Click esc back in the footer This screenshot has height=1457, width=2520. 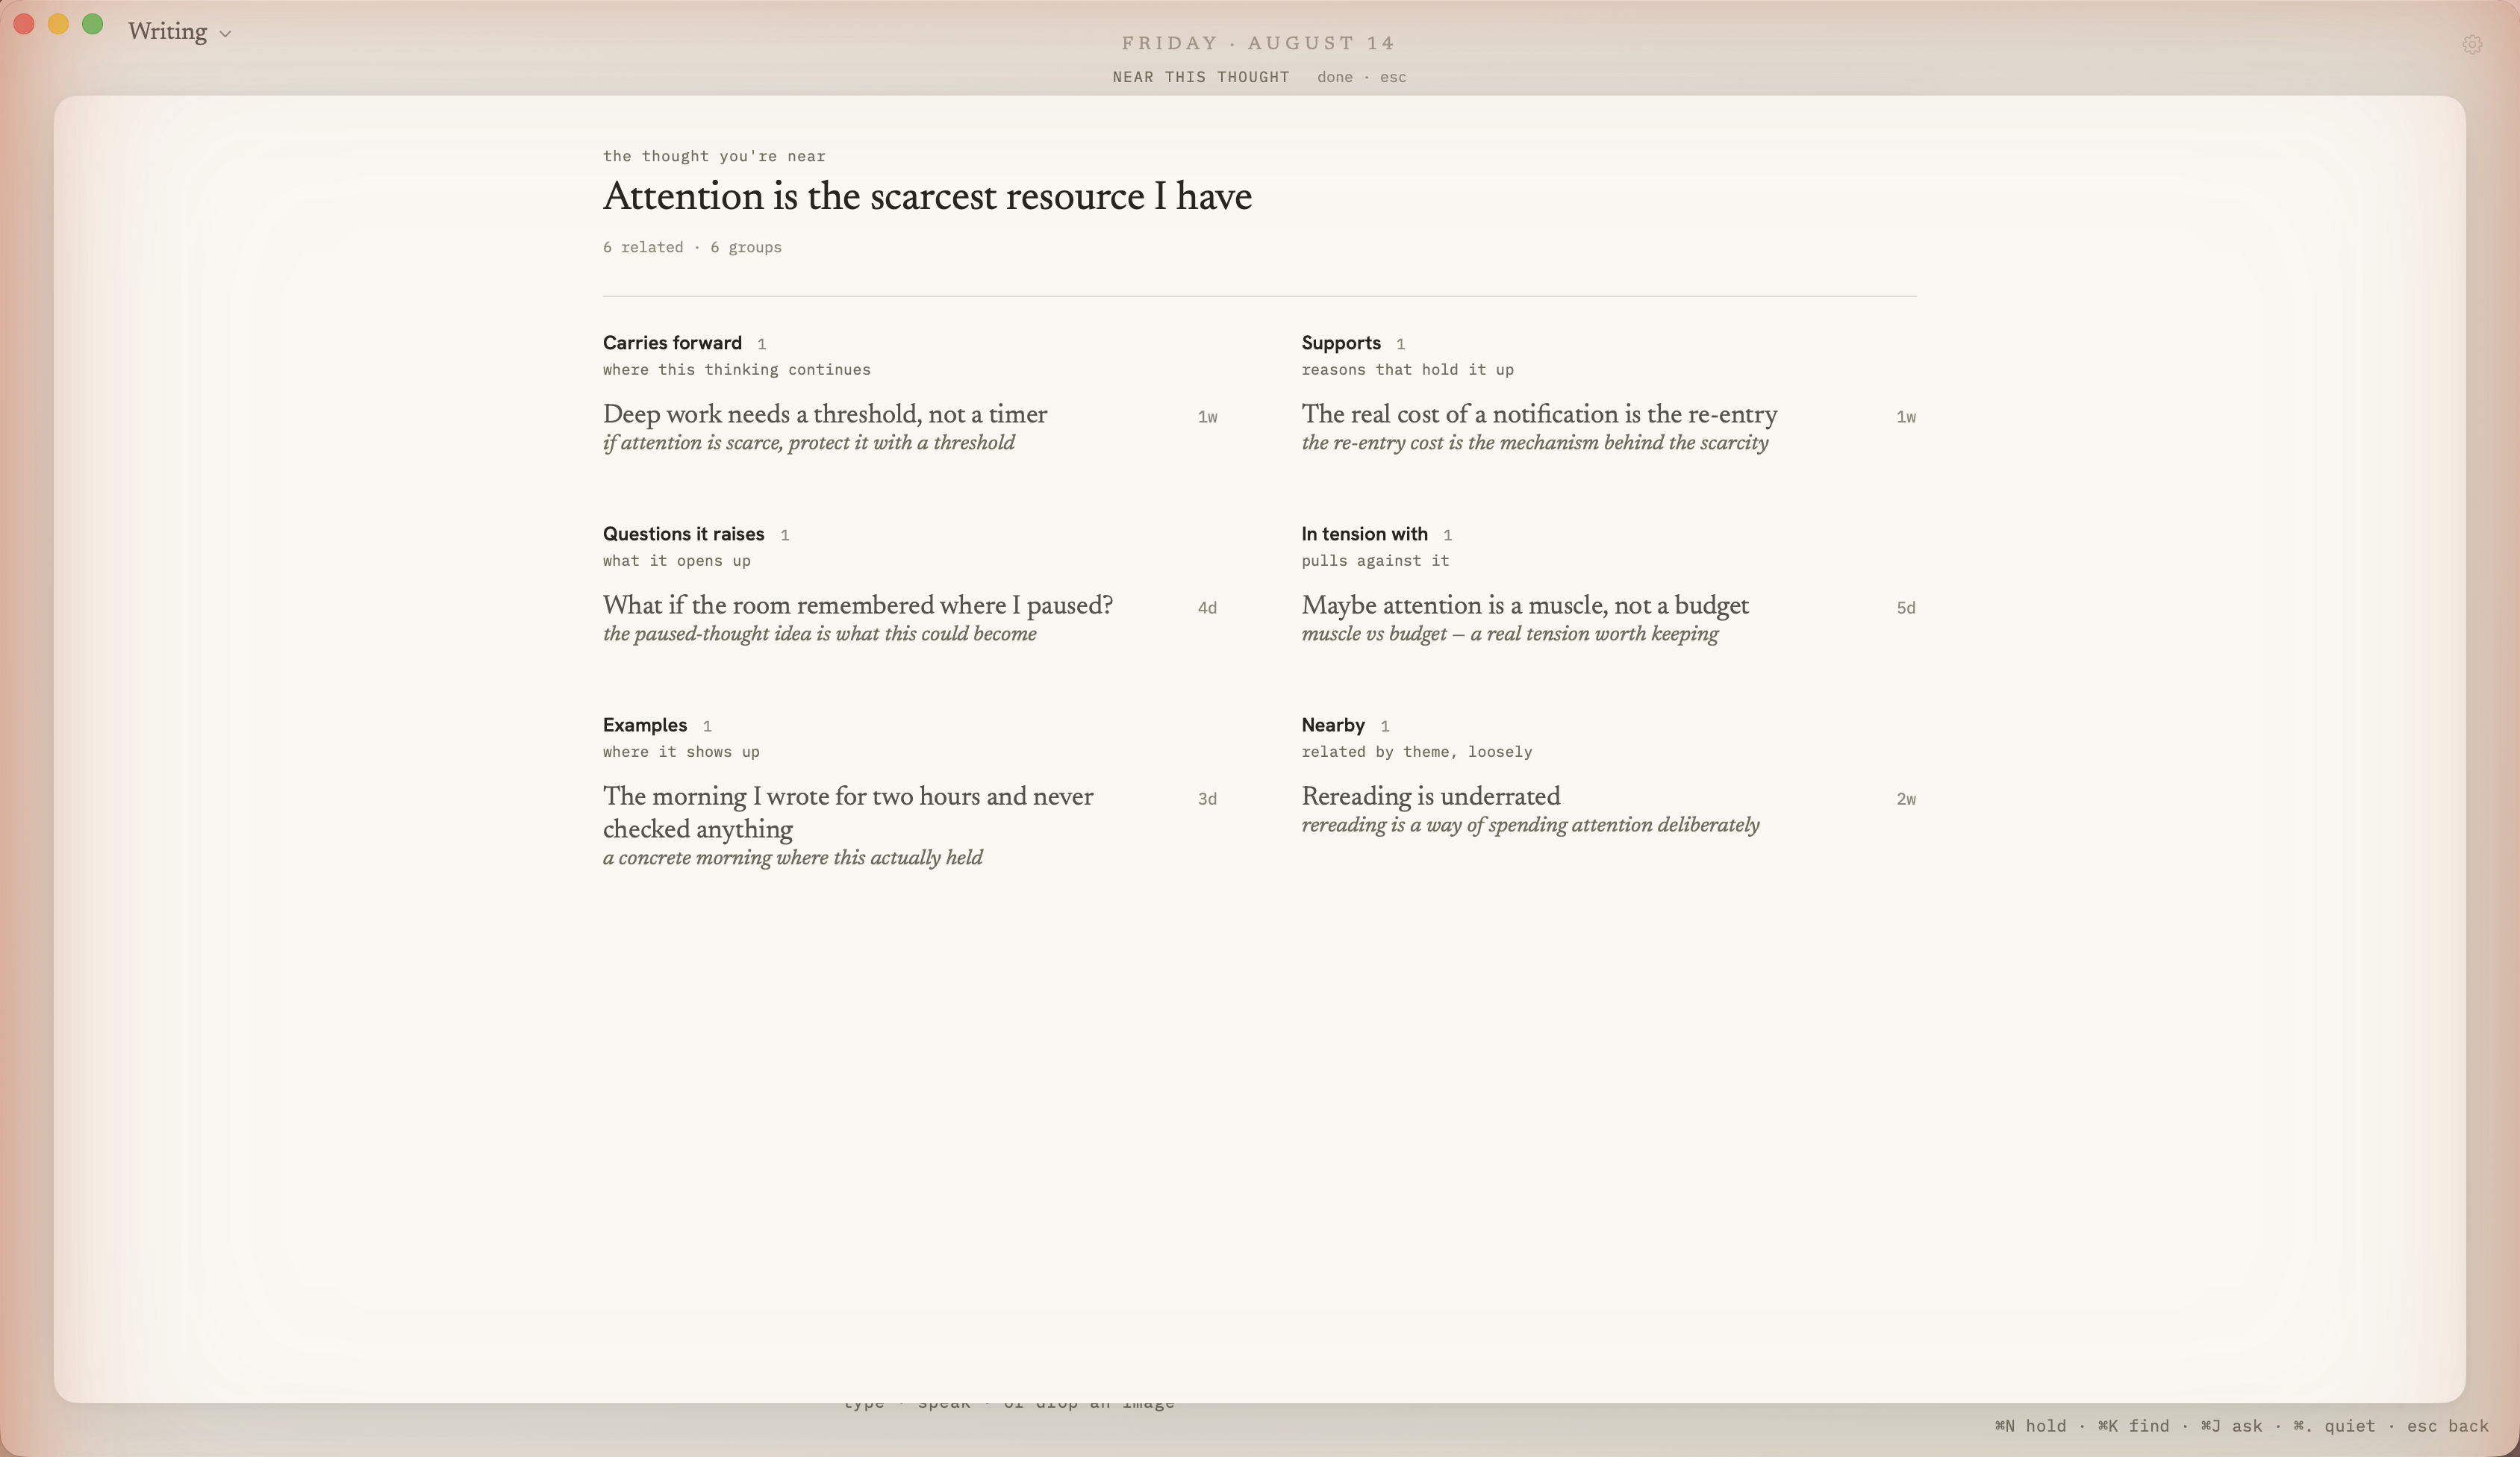[x=2447, y=1426]
